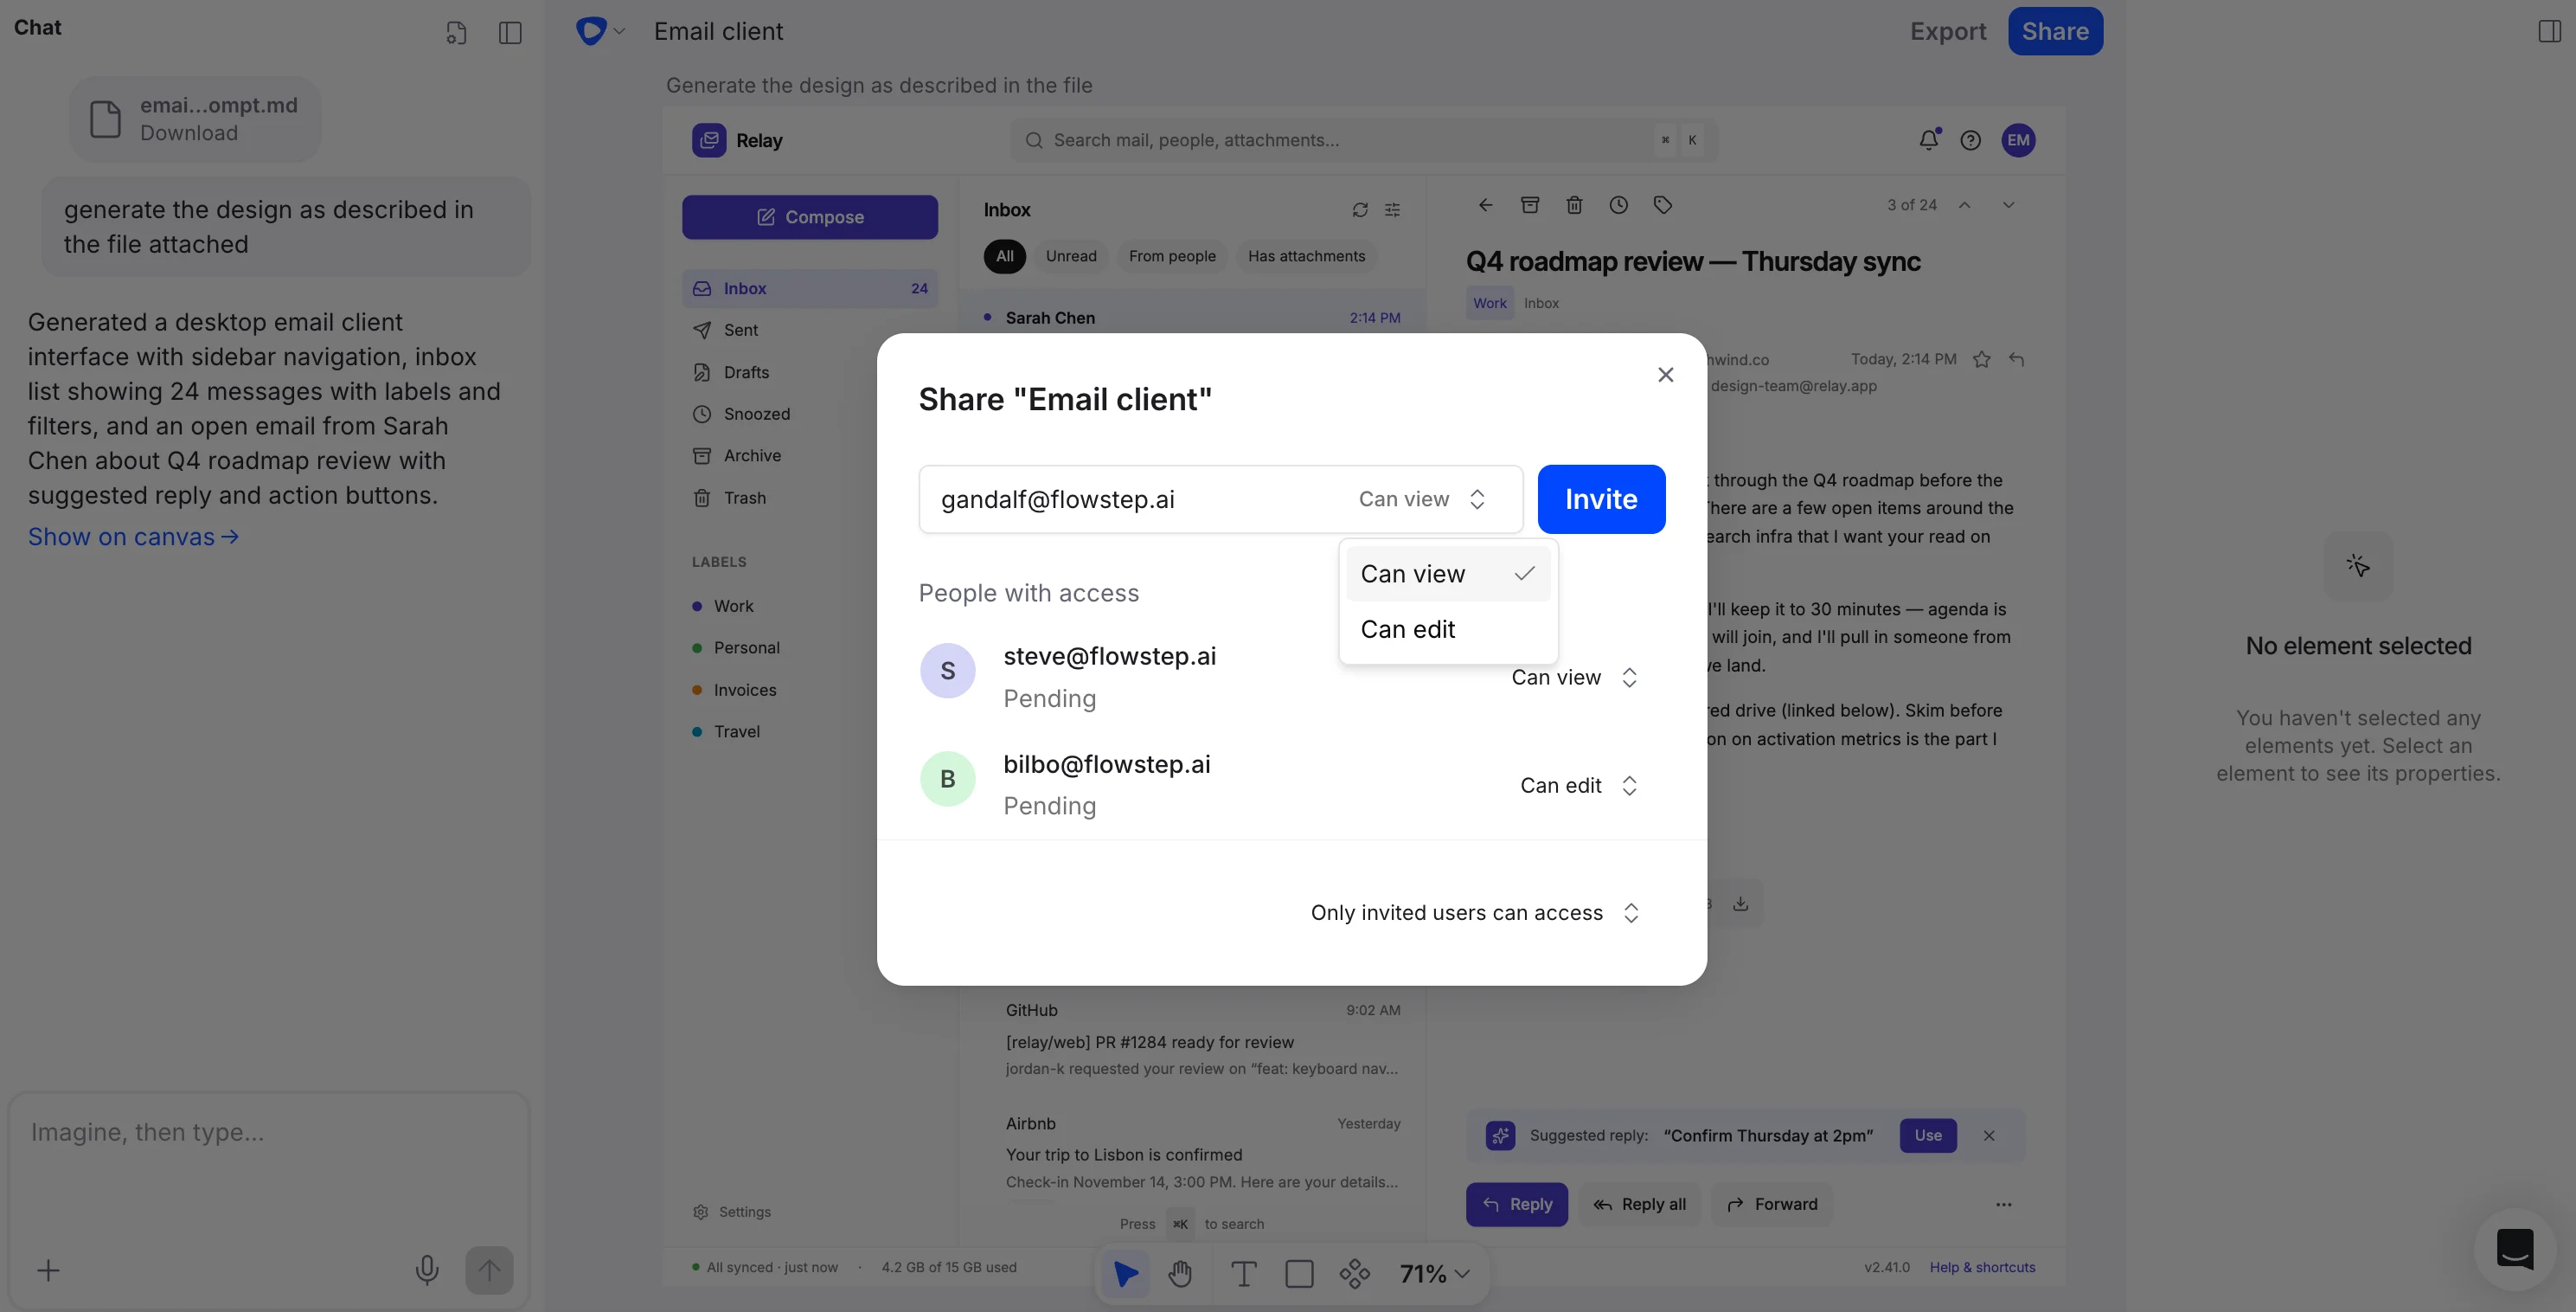Viewport: 2576px width, 1312px height.
Task: Click the Share button in header
Action: [x=2055, y=31]
